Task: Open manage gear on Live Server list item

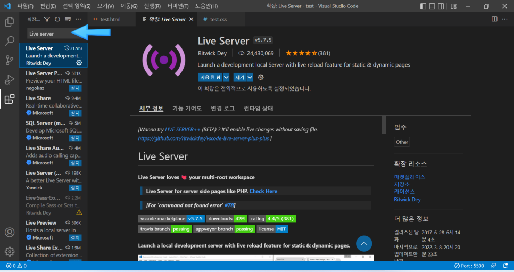Action: [x=79, y=63]
